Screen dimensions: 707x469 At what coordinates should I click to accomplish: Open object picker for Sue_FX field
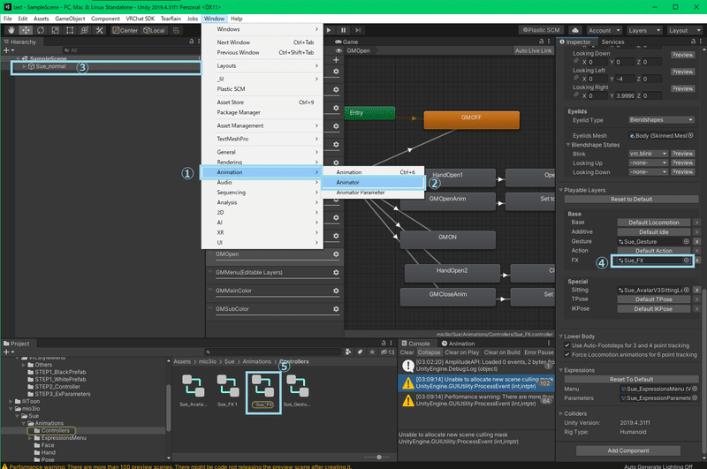click(x=687, y=261)
